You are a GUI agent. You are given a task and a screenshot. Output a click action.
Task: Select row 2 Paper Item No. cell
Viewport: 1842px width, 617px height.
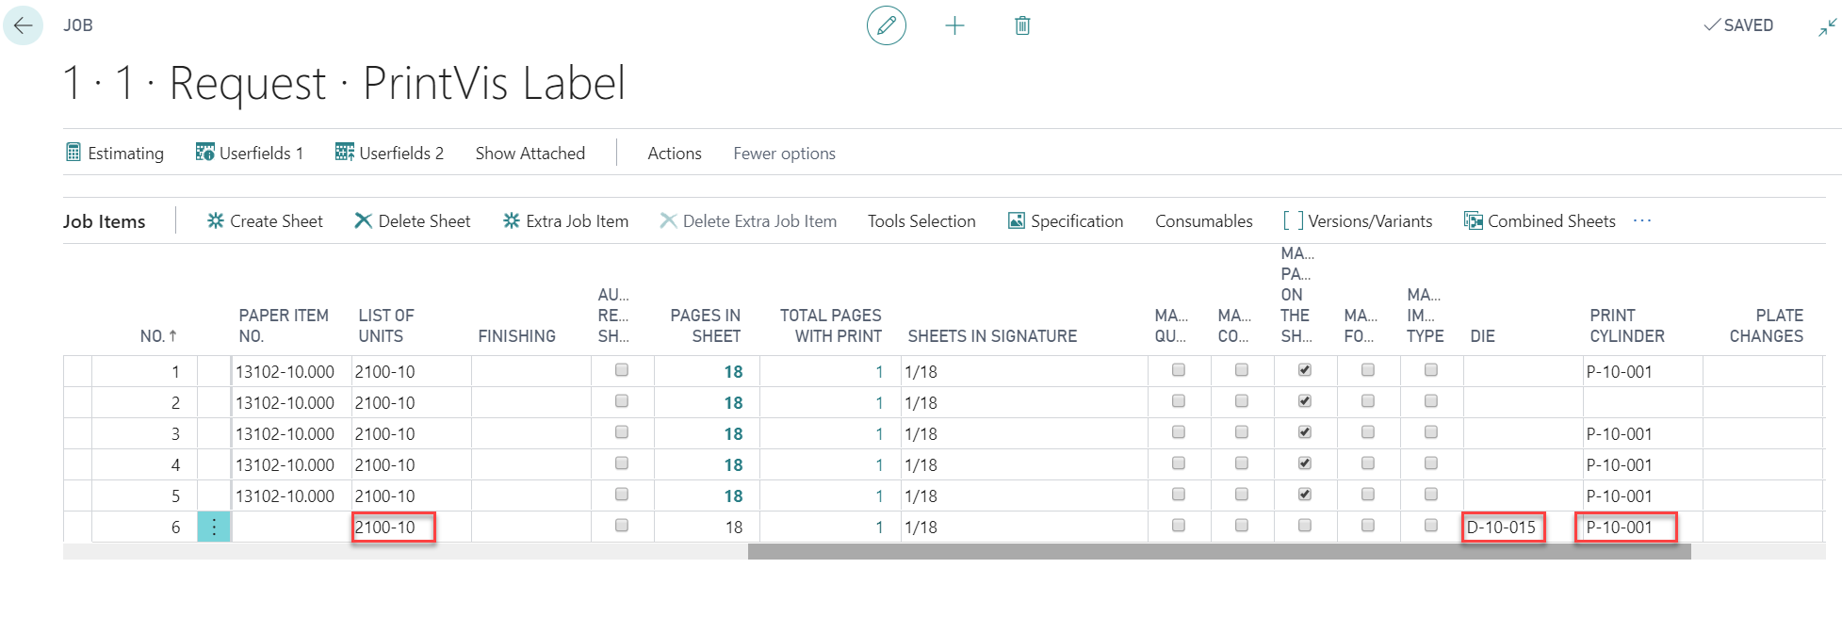pos(292,402)
